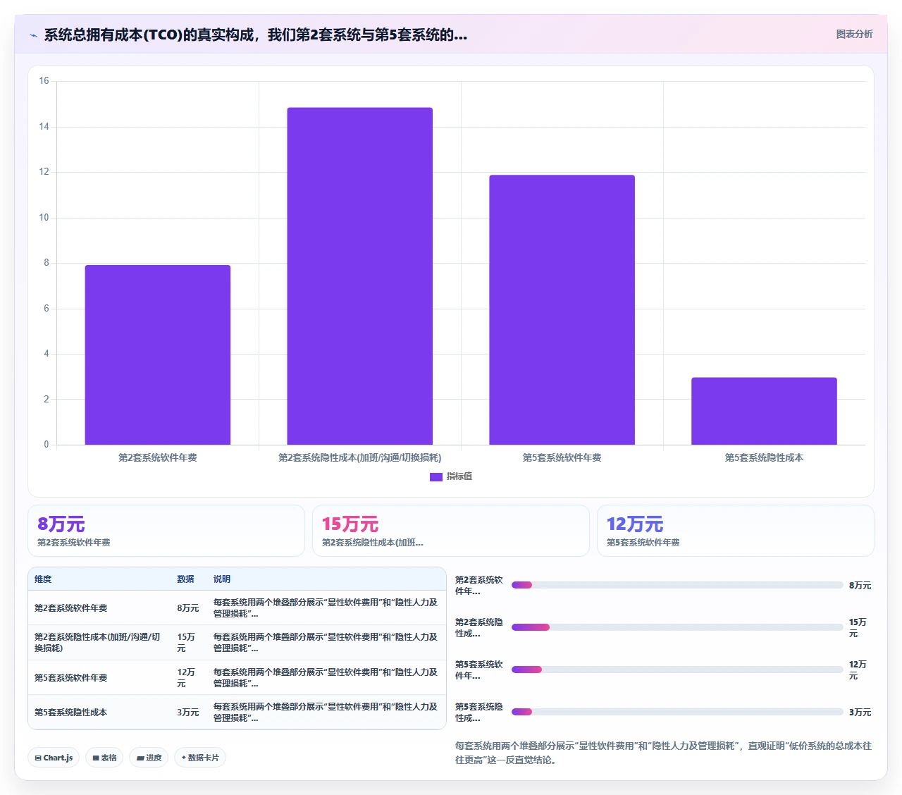The image size is (902, 795).
Task: Click progress bar showing 15万元
Action: 677,627
